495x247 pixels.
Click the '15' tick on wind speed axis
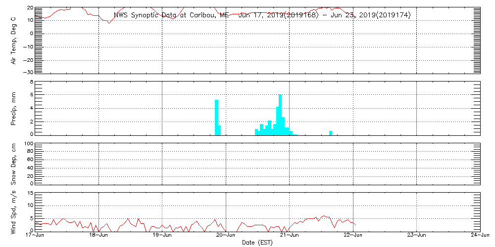tap(29, 193)
